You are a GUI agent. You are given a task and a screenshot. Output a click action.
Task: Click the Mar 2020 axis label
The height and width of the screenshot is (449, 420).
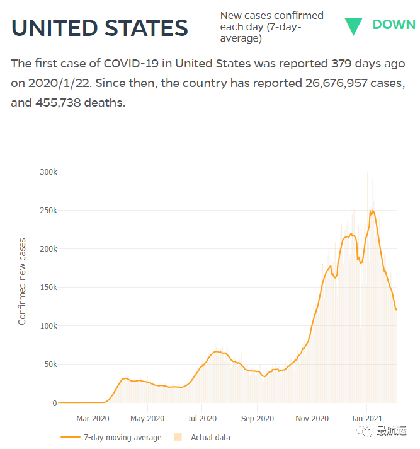click(x=93, y=418)
